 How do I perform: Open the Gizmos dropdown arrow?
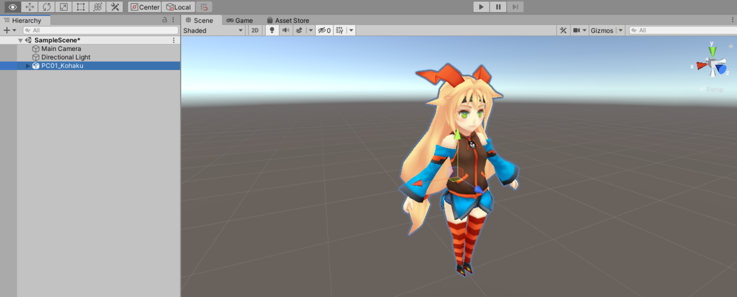620,30
